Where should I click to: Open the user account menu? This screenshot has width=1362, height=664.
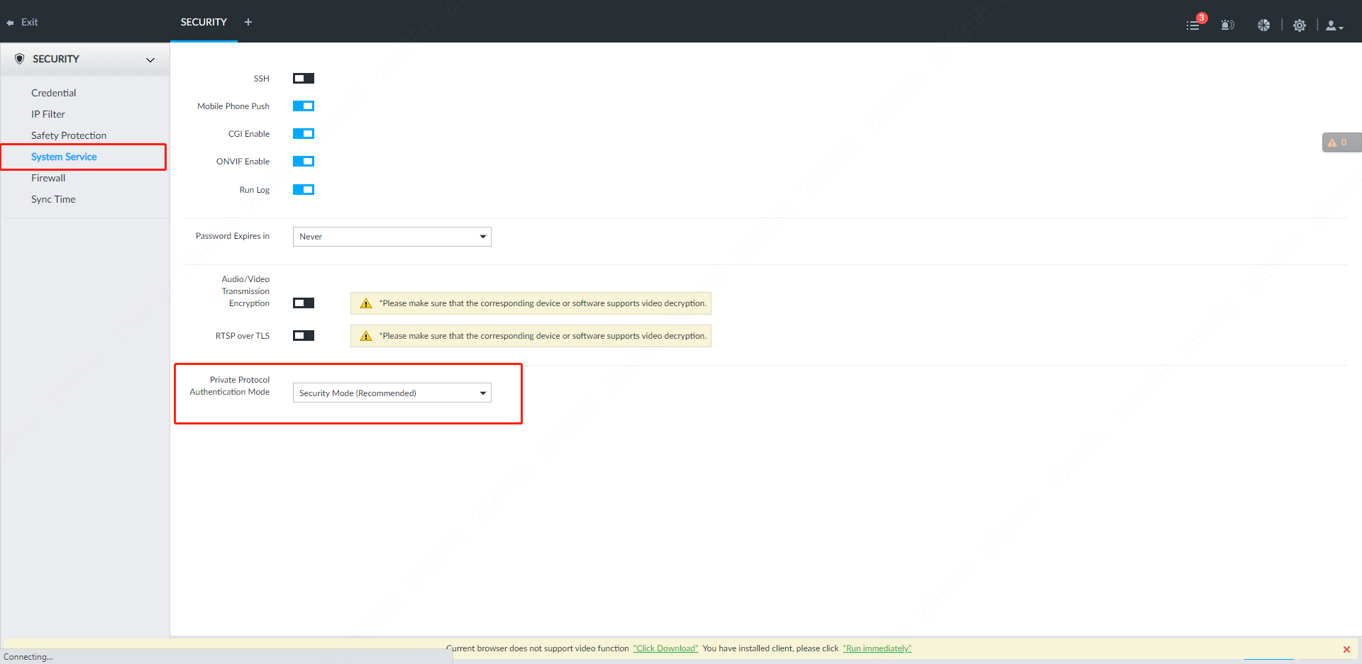click(1331, 24)
